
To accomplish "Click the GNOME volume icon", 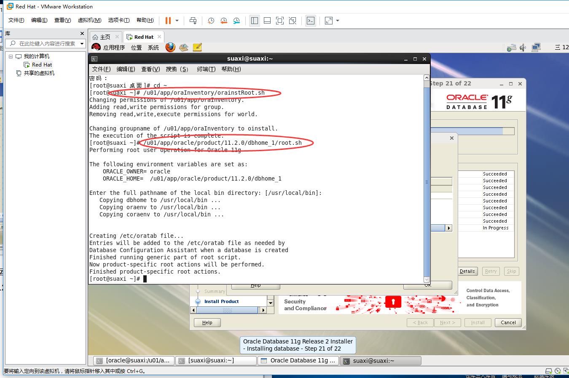I will pyautogui.click(x=523, y=48).
